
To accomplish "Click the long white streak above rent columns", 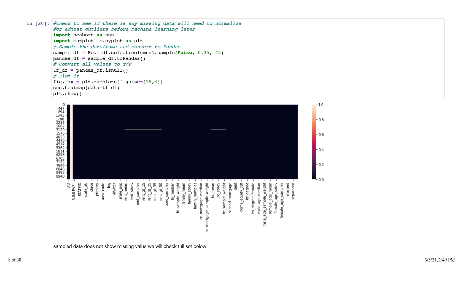I will (x=143, y=129).
